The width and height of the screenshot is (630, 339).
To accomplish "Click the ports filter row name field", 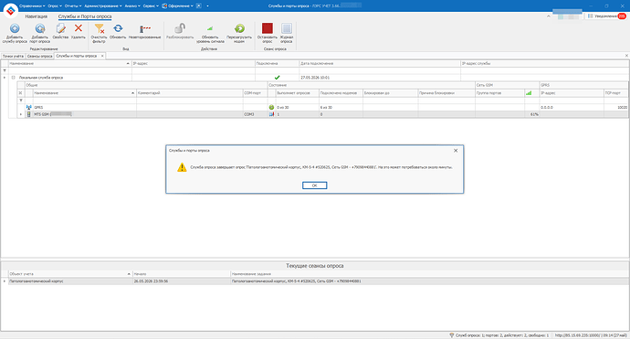I will [85, 101].
